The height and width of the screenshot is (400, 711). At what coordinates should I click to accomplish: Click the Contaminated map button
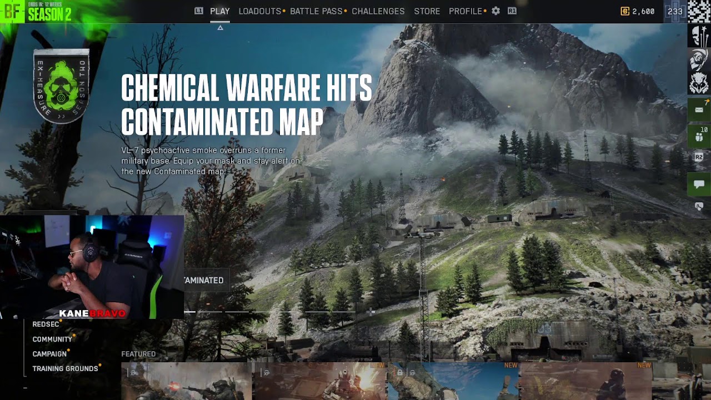click(x=206, y=281)
